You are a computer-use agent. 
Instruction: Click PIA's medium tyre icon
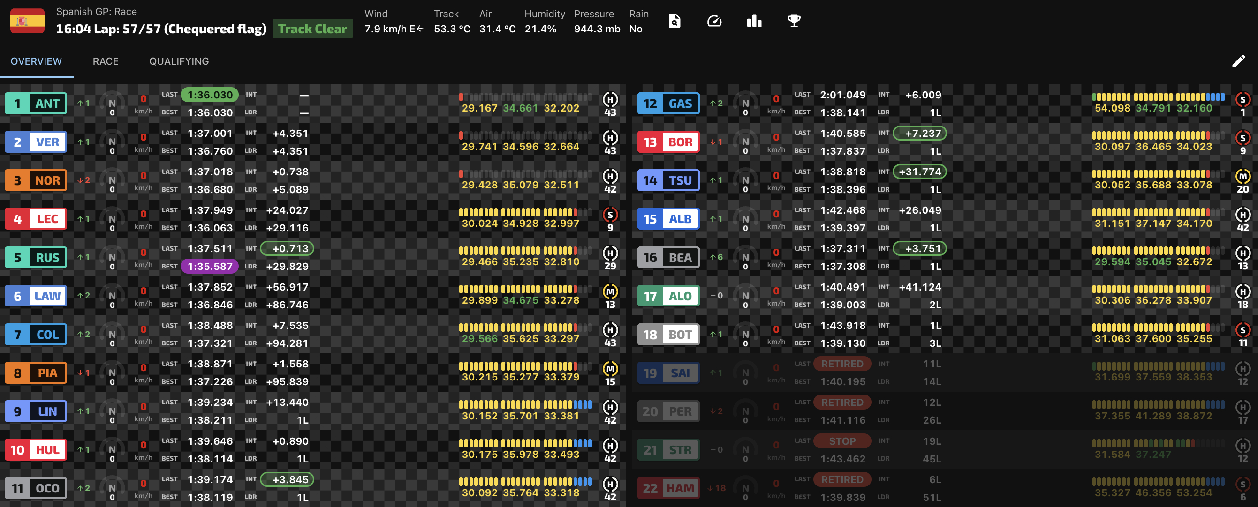610,369
